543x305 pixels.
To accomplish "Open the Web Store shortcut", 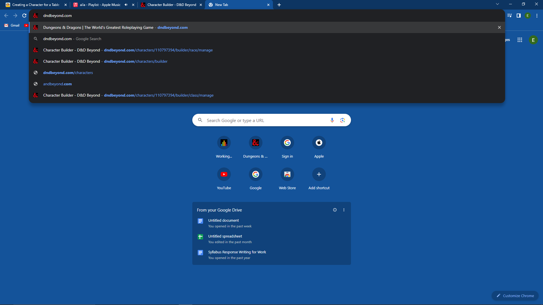I will (x=287, y=174).
